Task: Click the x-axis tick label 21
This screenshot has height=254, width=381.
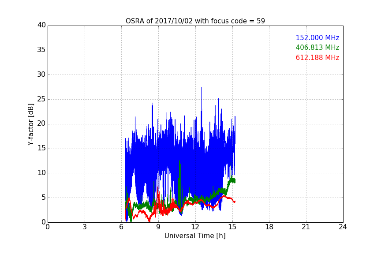Action: pyautogui.click(x=306, y=227)
